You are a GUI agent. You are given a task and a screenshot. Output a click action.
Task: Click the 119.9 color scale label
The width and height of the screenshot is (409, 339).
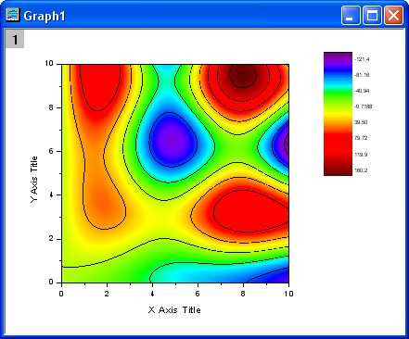[x=361, y=155]
